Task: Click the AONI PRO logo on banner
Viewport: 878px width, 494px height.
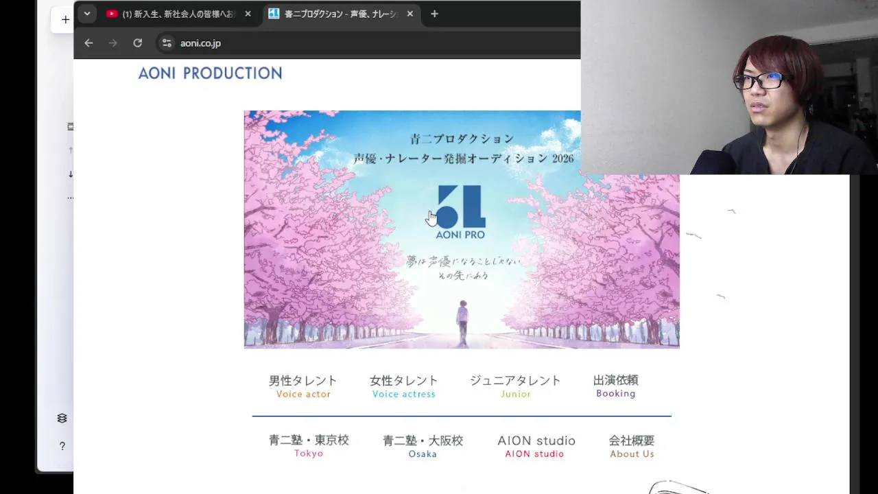Action: point(460,212)
